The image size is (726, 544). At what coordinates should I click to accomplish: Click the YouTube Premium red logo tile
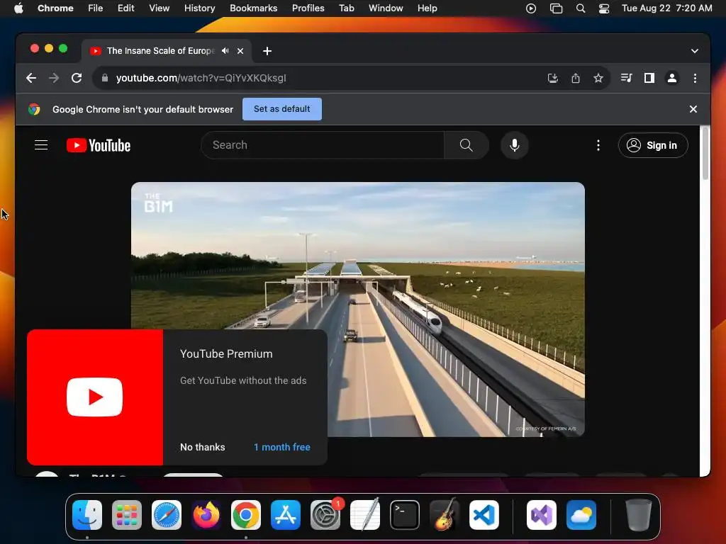pos(95,397)
